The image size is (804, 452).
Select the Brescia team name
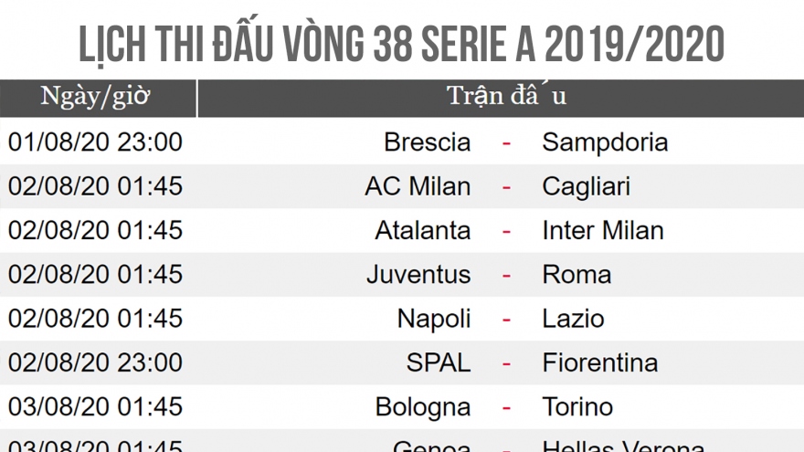427,142
